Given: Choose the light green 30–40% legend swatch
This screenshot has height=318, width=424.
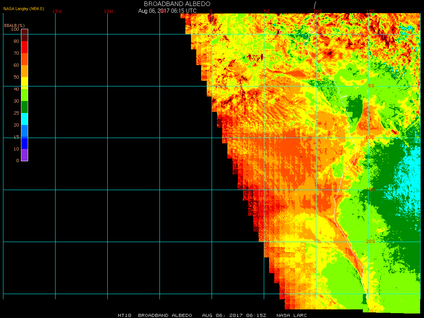Looking at the screenshot, I should 24,95.
